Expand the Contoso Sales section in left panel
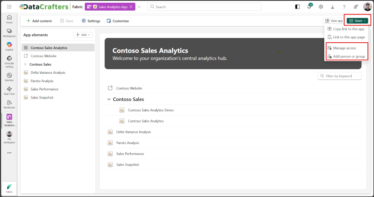This screenshot has width=374, height=197. 25,65
